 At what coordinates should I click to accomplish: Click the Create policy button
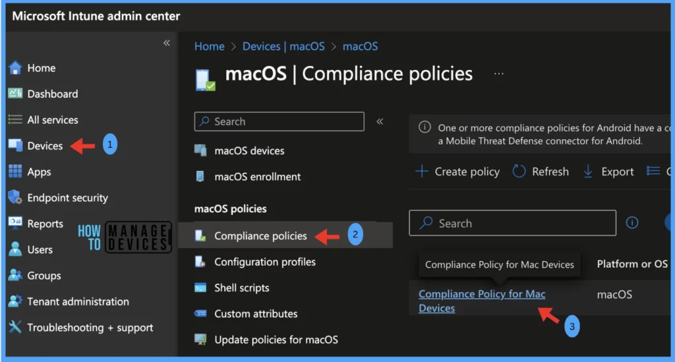(x=457, y=171)
